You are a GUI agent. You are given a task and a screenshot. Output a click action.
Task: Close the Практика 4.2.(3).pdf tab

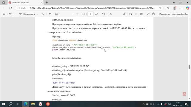41,3
